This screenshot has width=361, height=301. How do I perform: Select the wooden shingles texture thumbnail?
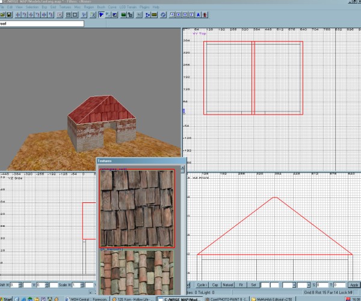137,208
